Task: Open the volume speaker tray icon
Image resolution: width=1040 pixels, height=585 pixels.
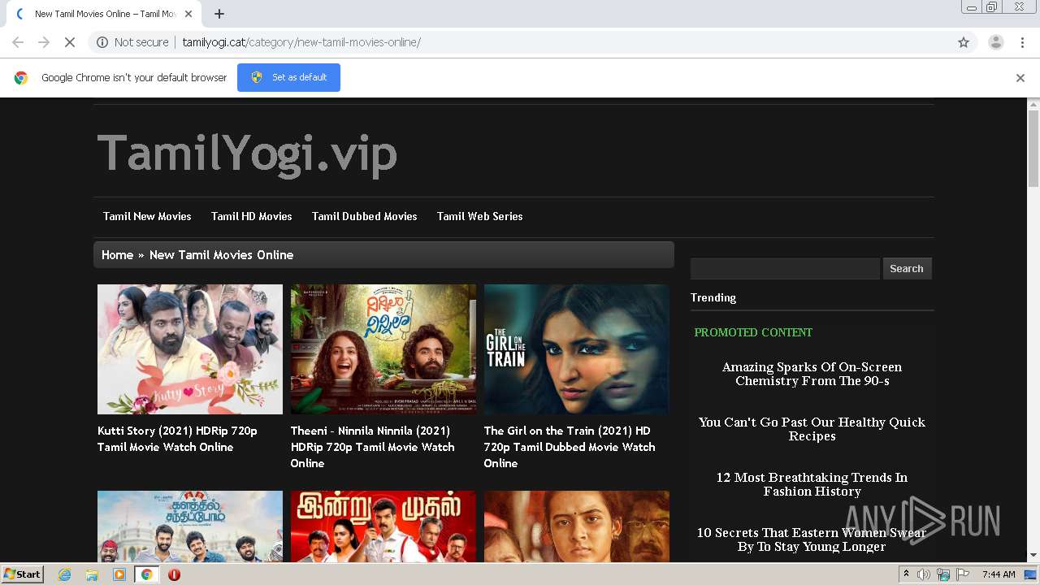Action: tap(924, 574)
